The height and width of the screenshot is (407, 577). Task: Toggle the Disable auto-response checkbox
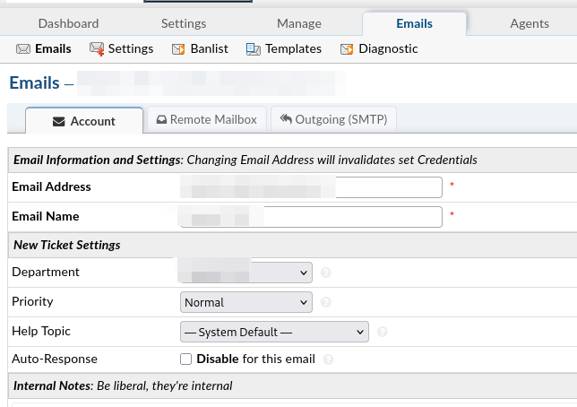pos(186,359)
